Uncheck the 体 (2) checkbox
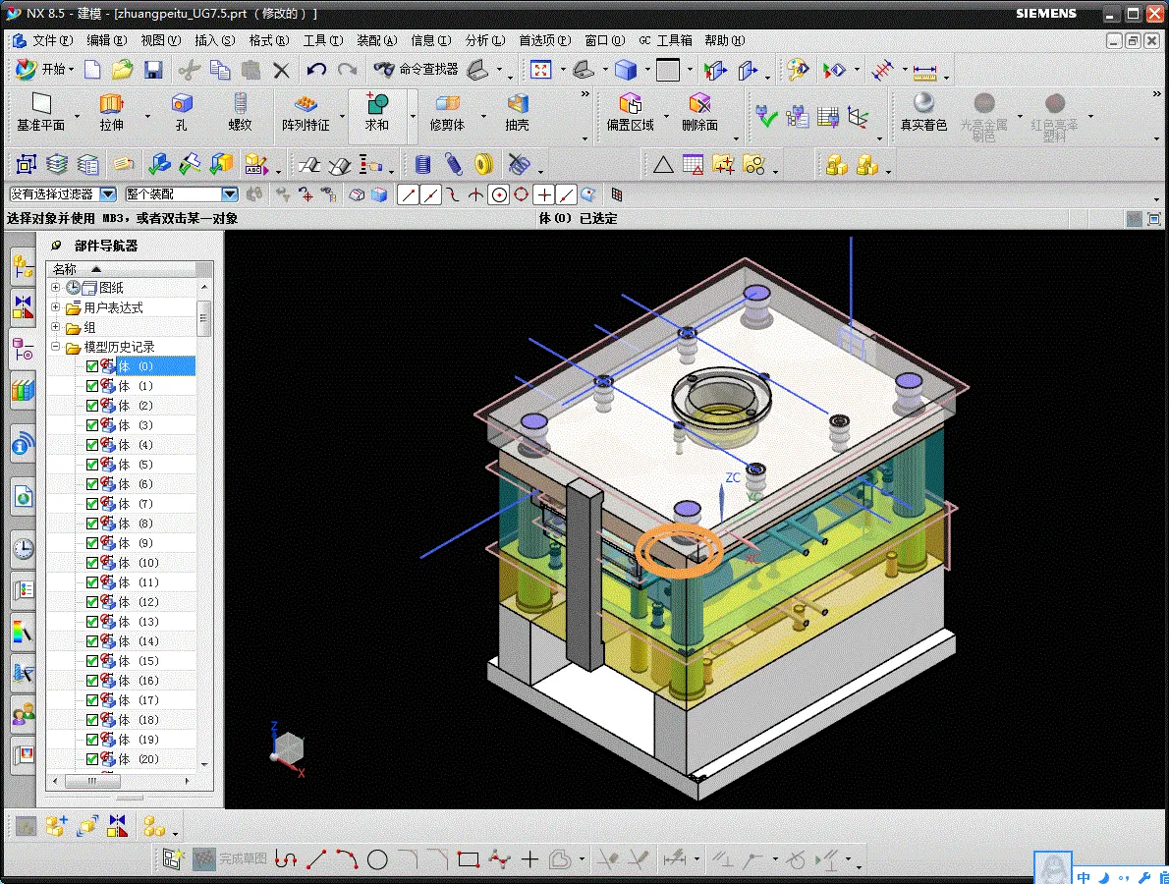 click(92, 406)
